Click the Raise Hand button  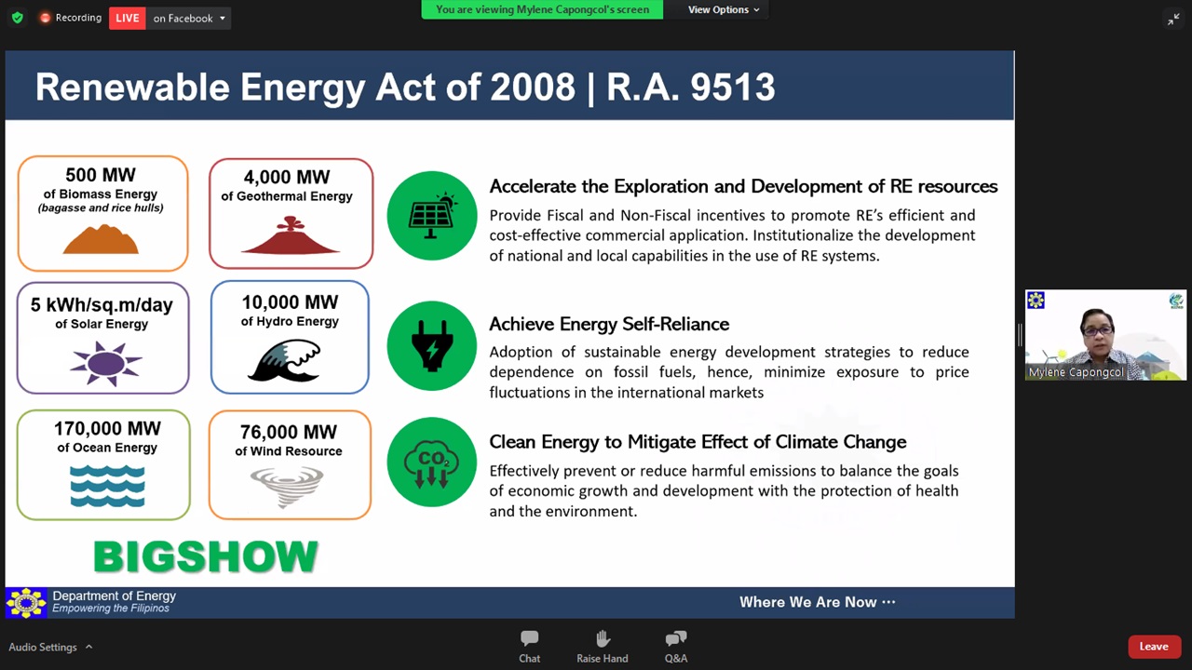pyautogui.click(x=603, y=647)
